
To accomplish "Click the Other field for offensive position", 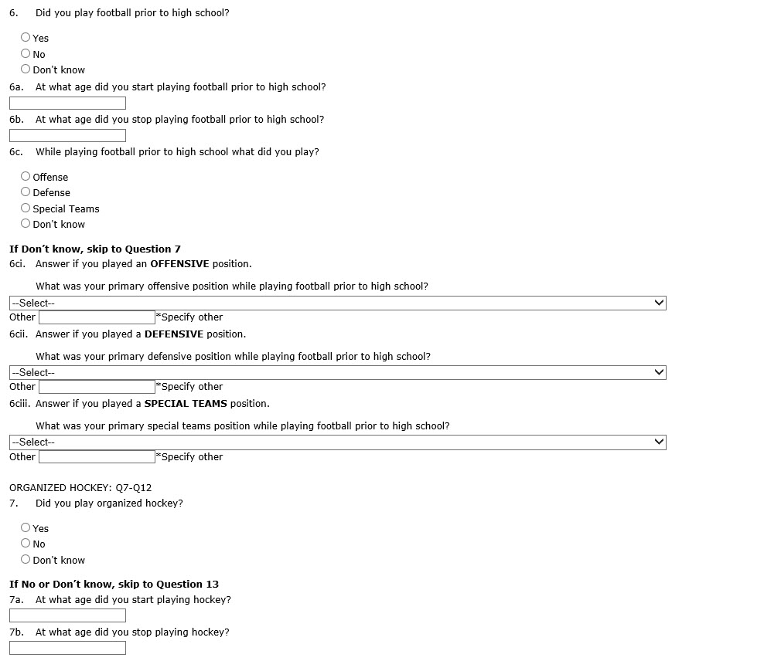I will [97, 317].
